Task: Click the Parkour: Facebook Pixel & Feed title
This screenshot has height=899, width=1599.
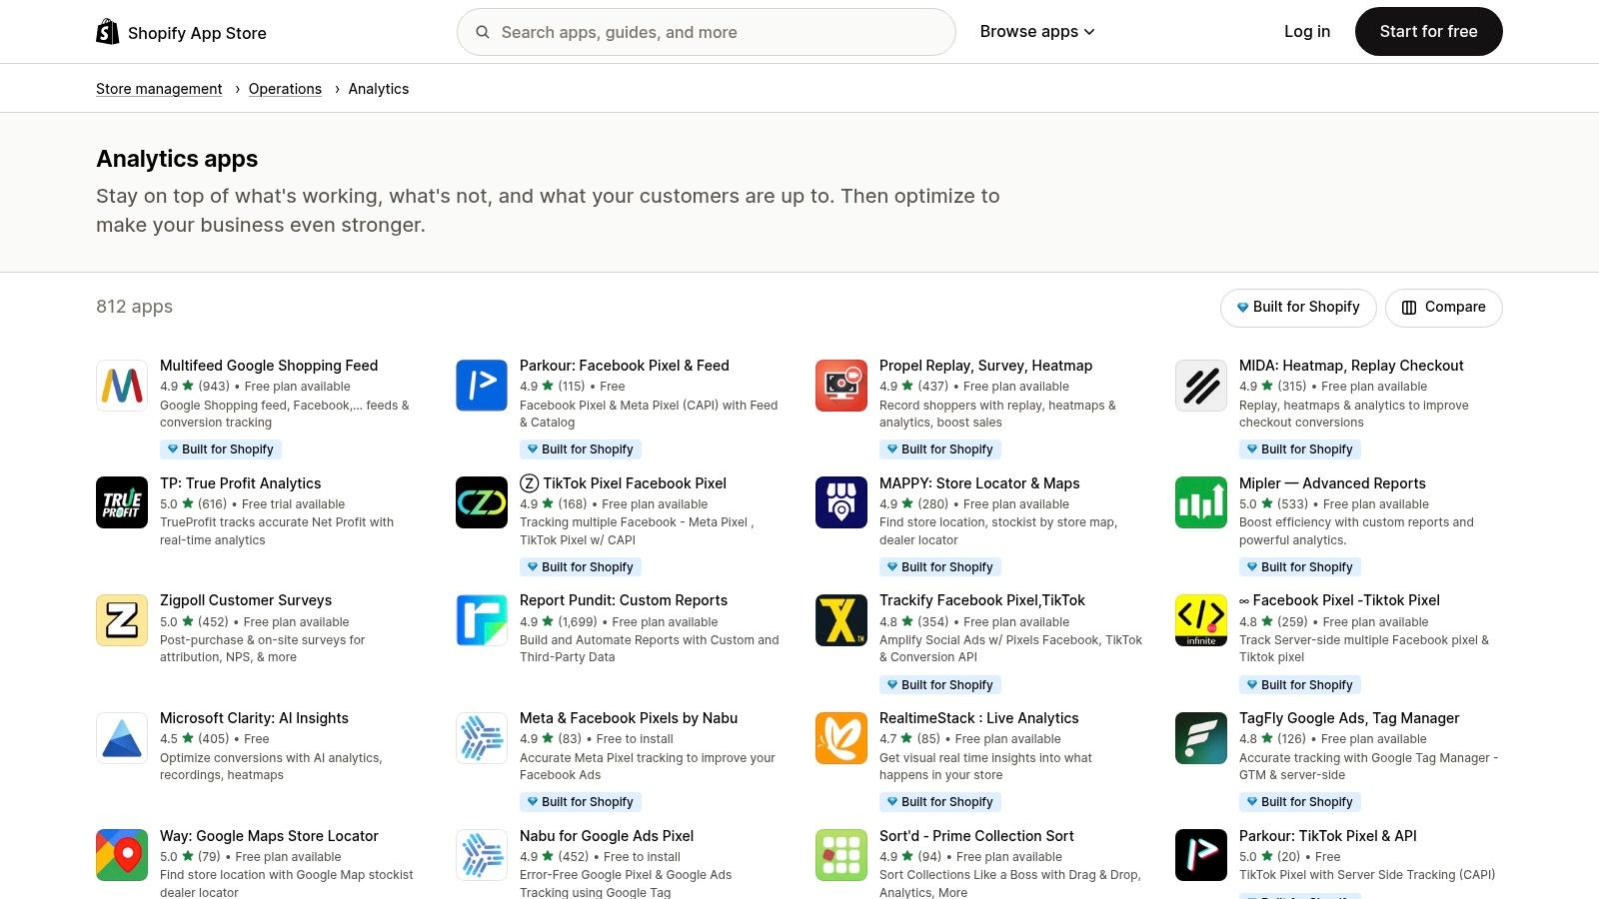Action: pyautogui.click(x=624, y=365)
